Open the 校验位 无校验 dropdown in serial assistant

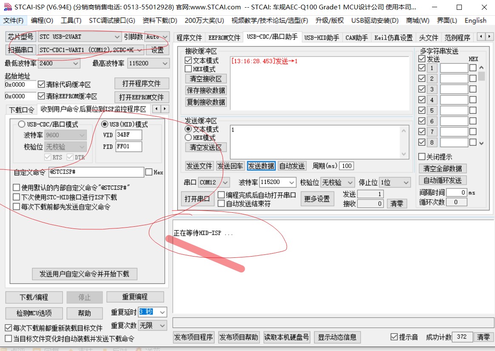pyautogui.click(x=350, y=182)
